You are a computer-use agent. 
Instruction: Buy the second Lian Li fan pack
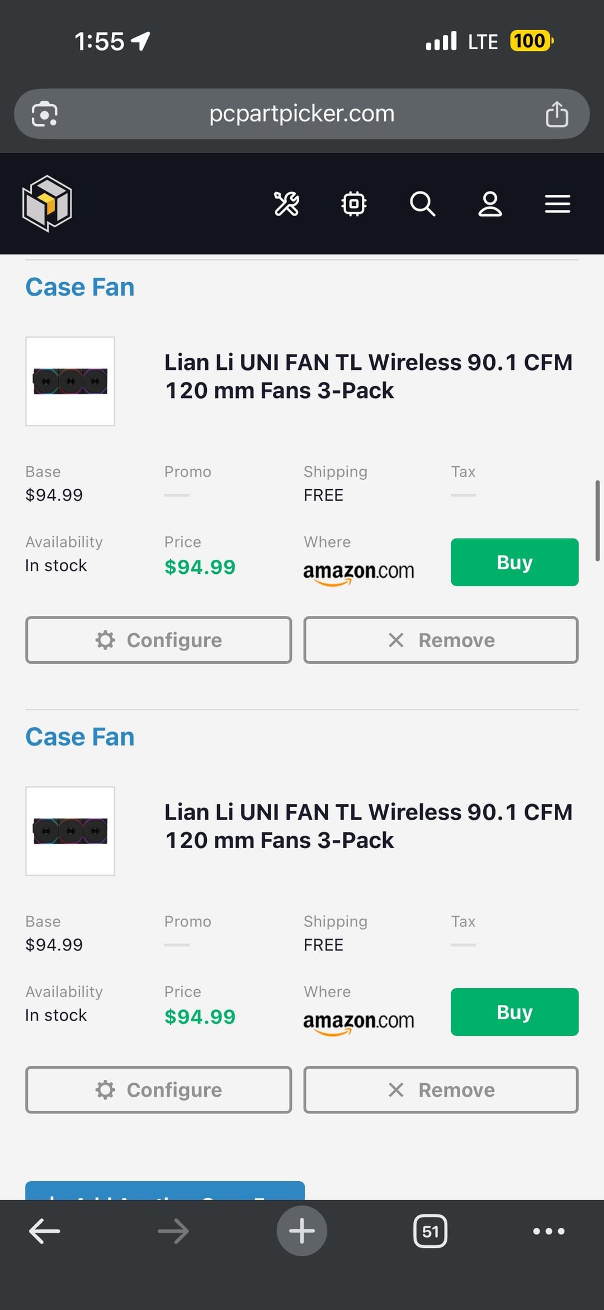tap(515, 1012)
